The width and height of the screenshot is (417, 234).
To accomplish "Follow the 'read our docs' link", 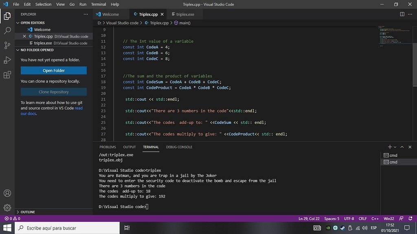I will pyautogui.click(x=29, y=114).
